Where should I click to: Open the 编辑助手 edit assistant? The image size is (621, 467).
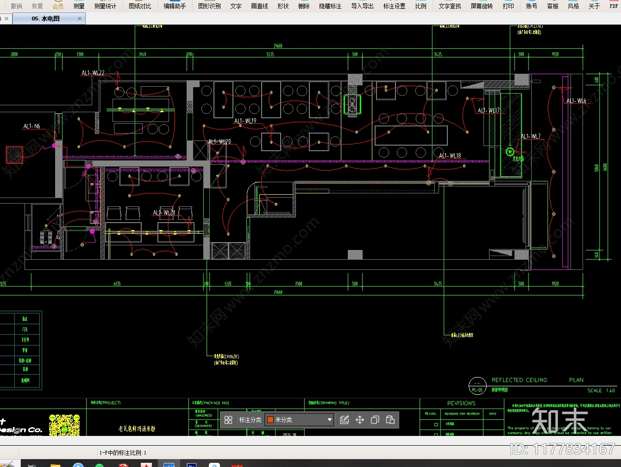175,6
